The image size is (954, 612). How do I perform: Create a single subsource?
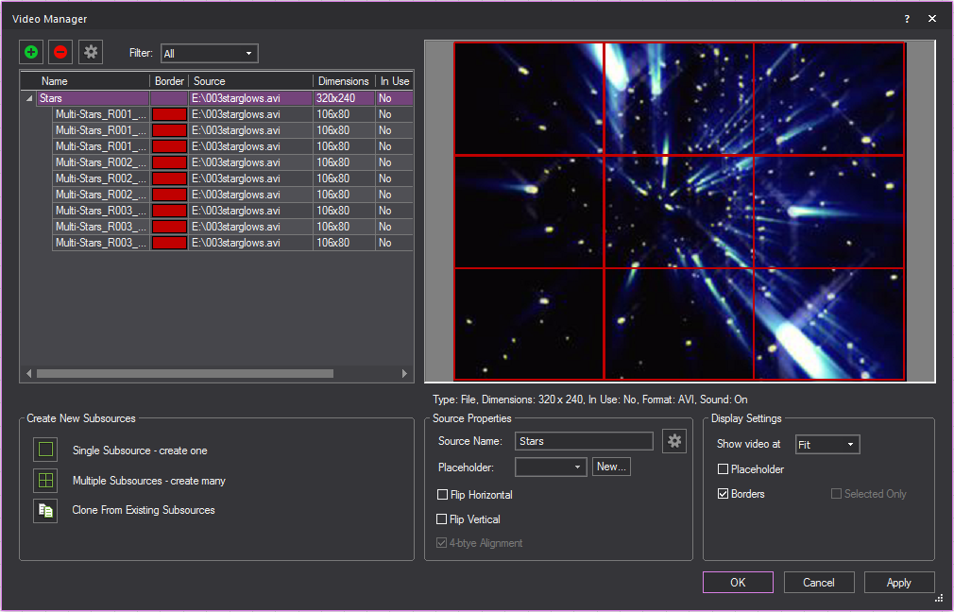44,450
